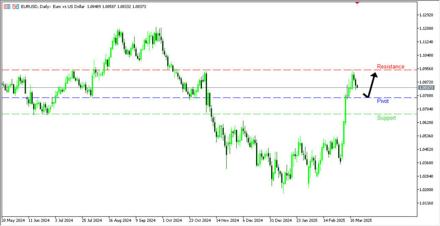Viewport: 440px width, 226px height.
Task: Click the 23 Oct 2024 date label
Action: click(x=200, y=220)
